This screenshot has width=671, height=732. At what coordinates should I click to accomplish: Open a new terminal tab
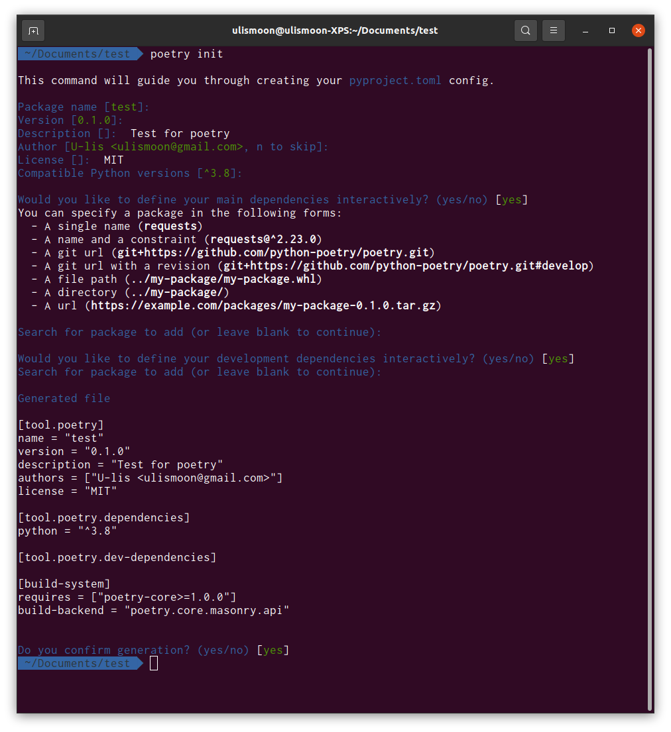click(x=33, y=31)
